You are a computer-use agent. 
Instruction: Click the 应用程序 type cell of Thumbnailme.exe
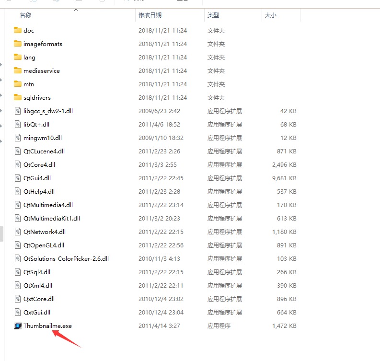point(219,326)
